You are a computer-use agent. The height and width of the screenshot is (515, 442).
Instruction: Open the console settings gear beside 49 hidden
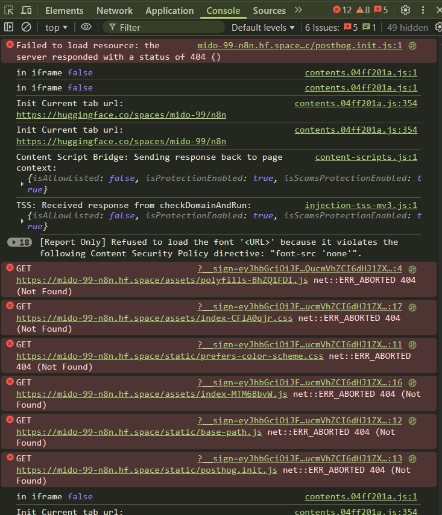438,27
